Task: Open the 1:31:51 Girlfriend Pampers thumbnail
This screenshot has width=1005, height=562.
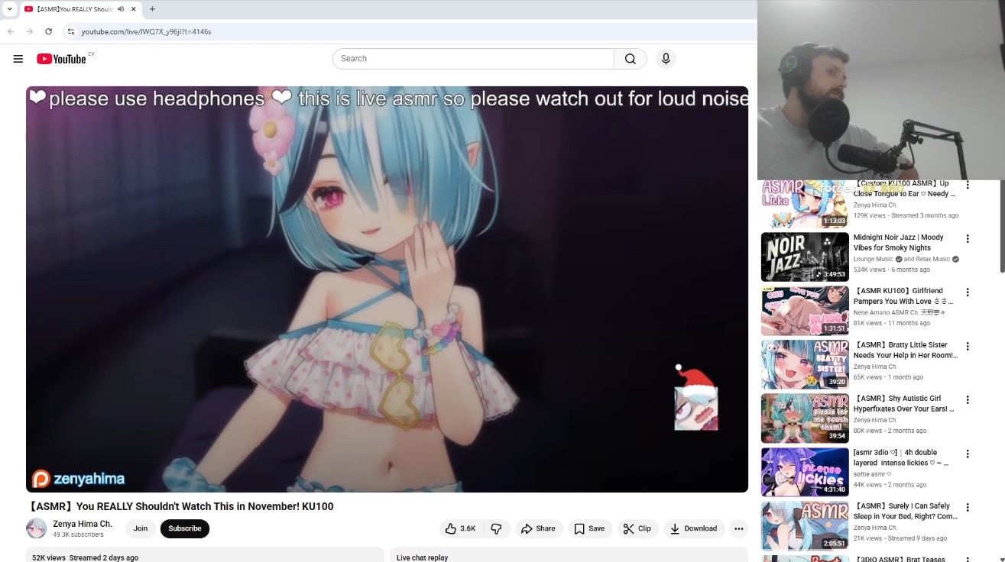Action: click(x=805, y=311)
